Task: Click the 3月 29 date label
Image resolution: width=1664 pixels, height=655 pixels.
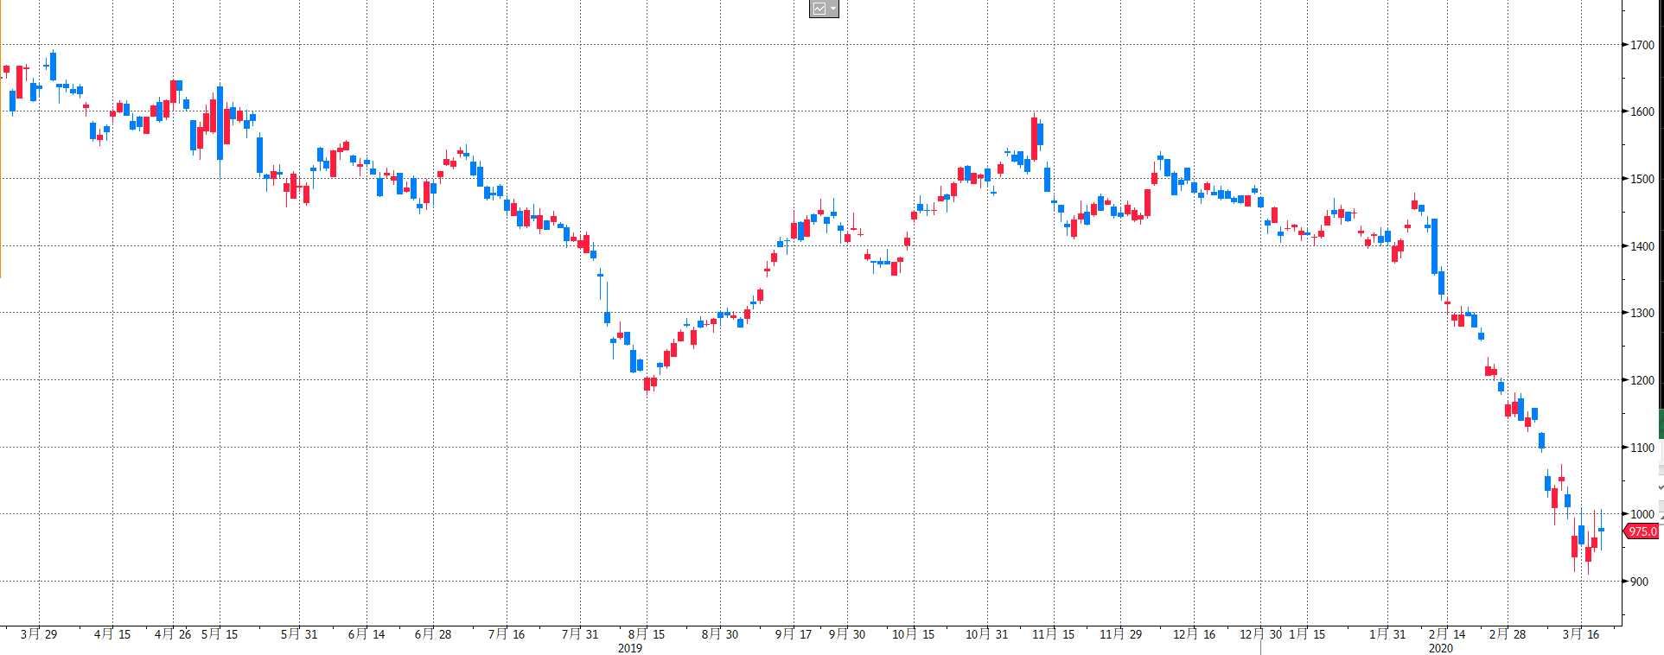Action: click(x=39, y=634)
